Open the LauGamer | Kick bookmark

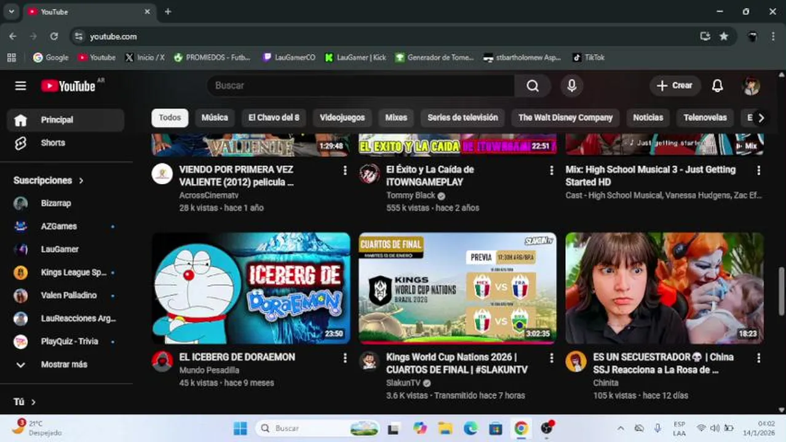355,57
